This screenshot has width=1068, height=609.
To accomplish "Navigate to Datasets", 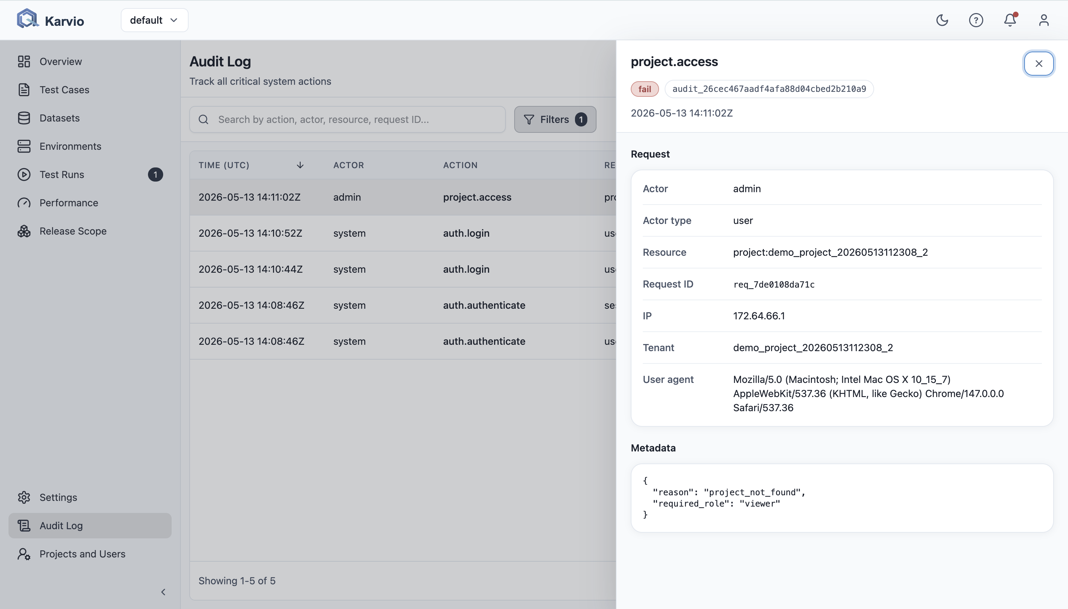I will tap(90, 118).
